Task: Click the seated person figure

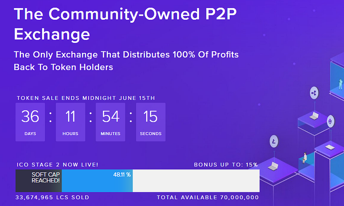Action: click(305, 158)
